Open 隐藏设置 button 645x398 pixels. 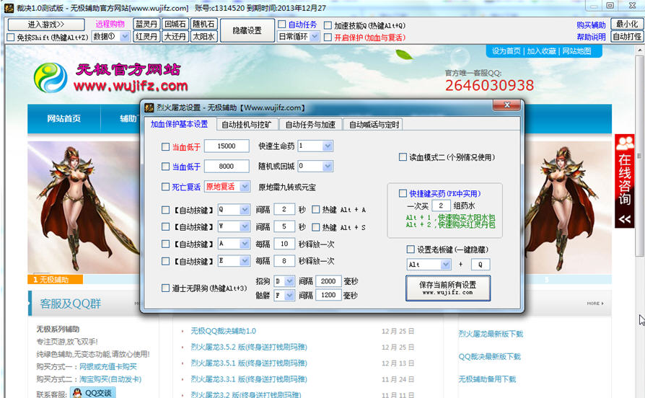click(x=247, y=30)
